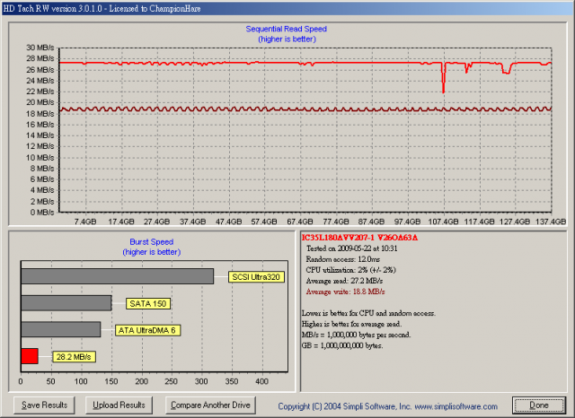Click the 'MB/s = 1,000,000 bytes' note
This screenshot has width=575, height=418.
[x=356, y=335]
